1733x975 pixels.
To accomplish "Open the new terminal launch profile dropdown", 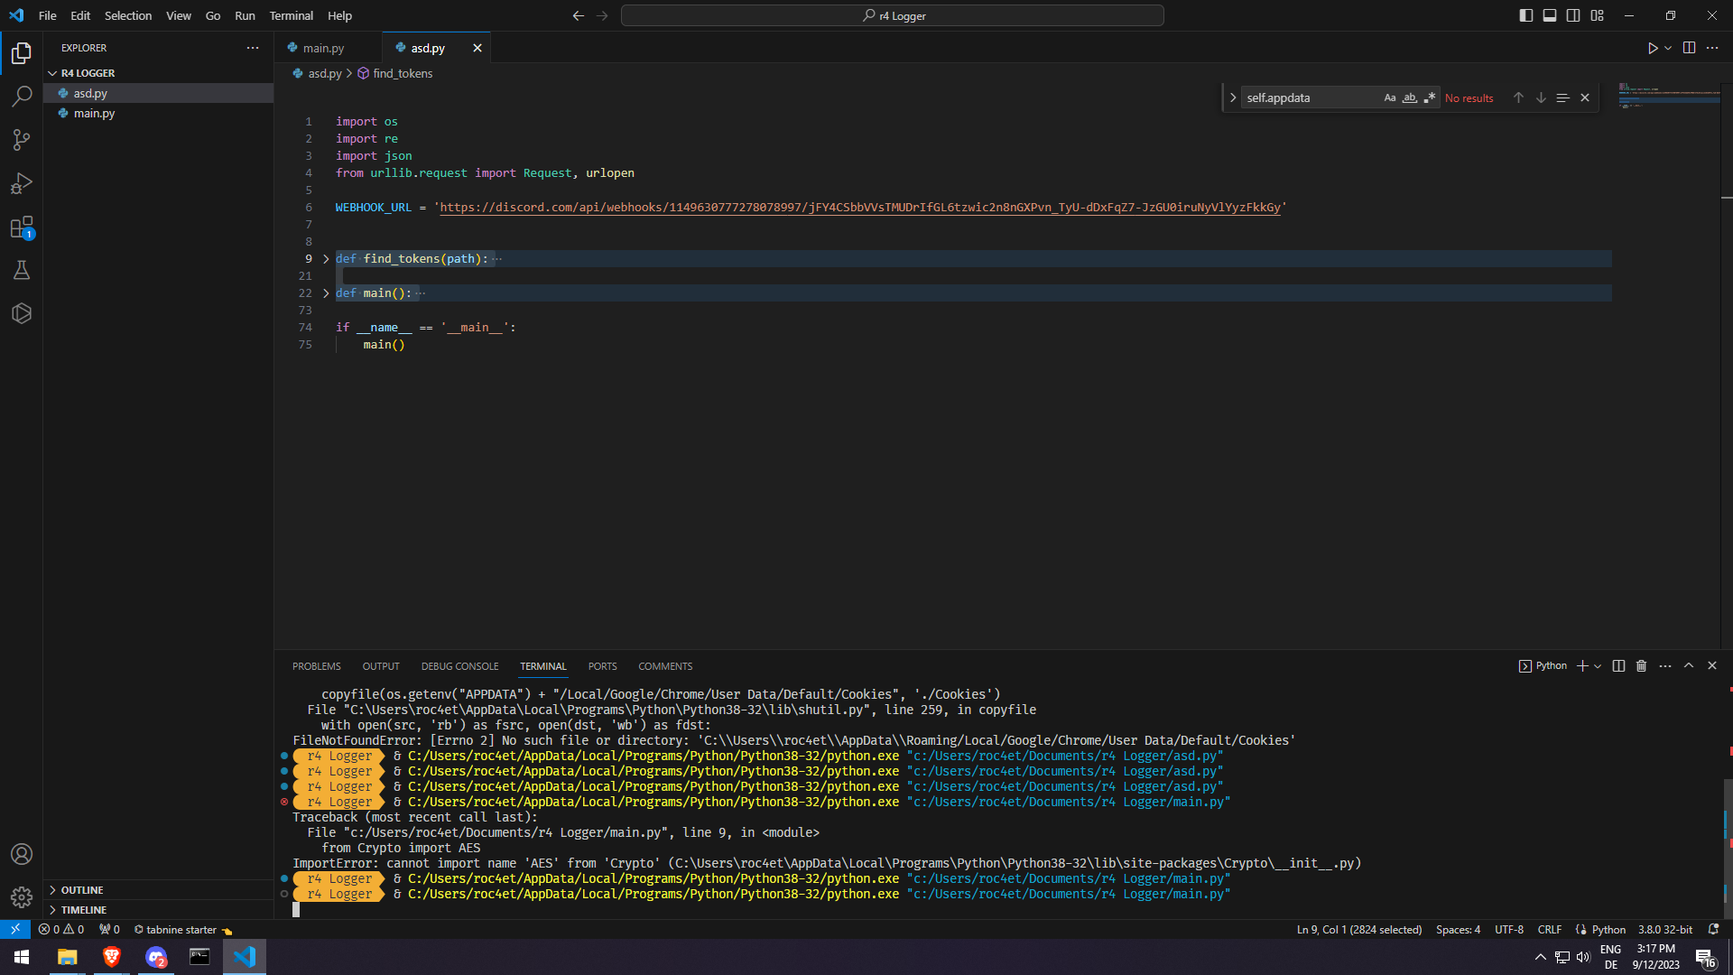I will 1598,666.
